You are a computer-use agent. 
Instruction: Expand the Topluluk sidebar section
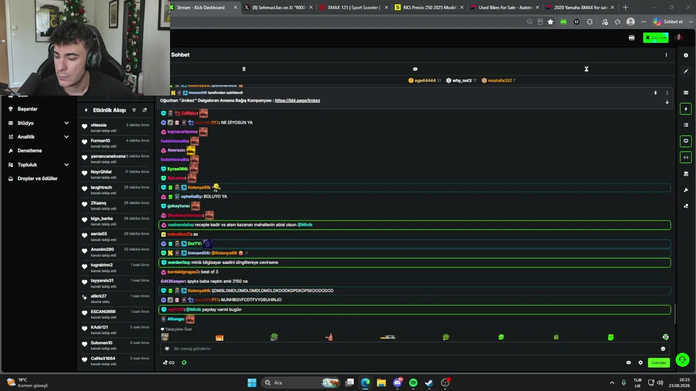(66, 165)
